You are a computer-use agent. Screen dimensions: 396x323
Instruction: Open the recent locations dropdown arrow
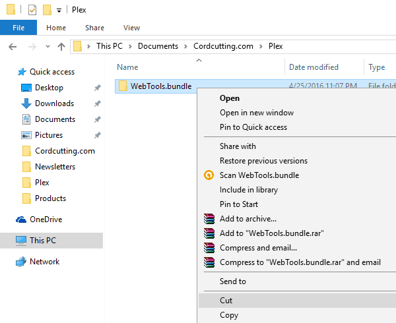point(48,47)
